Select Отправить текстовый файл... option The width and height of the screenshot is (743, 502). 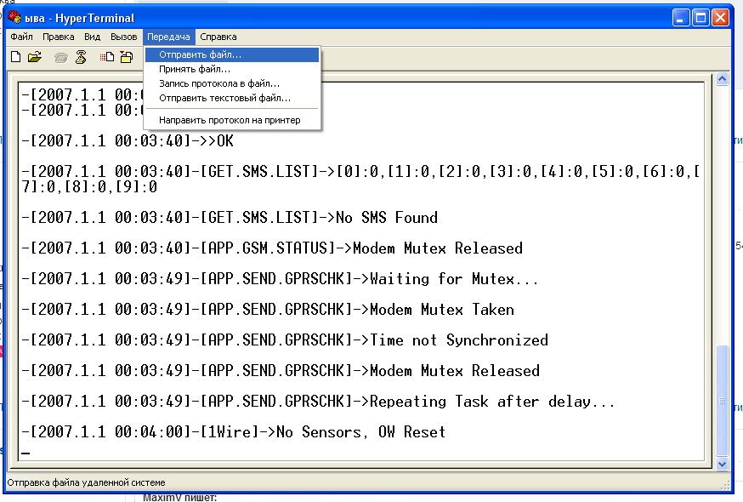click(224, 98)
